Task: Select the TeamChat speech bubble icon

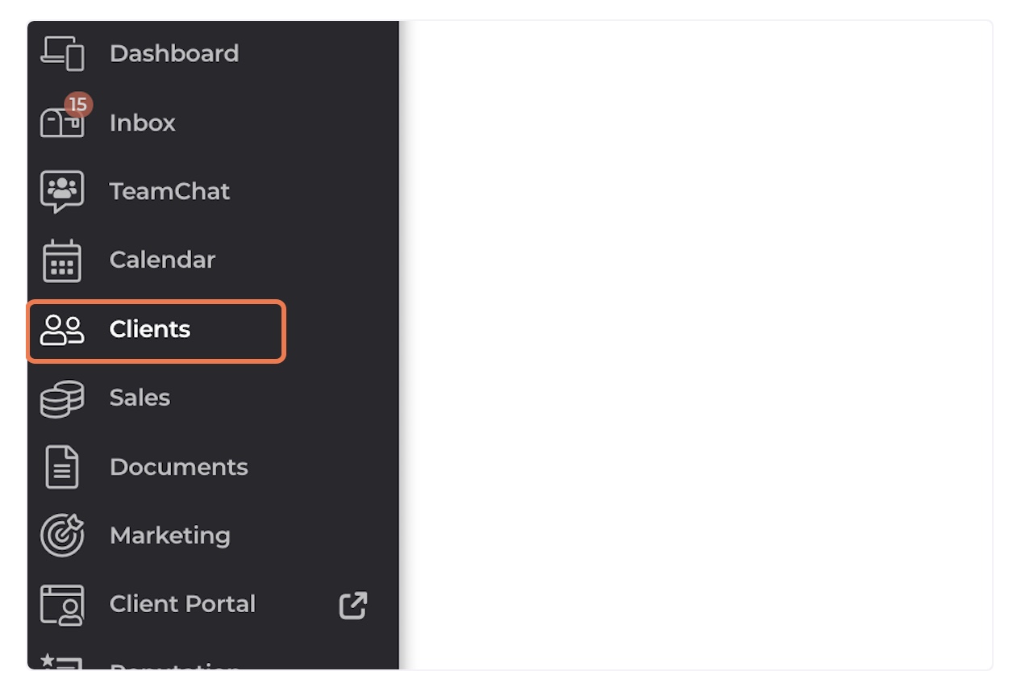Action: [x=62, y=192]
